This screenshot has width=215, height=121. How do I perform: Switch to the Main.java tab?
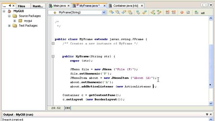pos(59,6)
